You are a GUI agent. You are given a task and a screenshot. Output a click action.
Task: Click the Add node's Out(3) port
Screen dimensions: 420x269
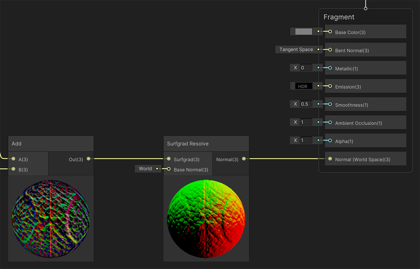[88, 159]
